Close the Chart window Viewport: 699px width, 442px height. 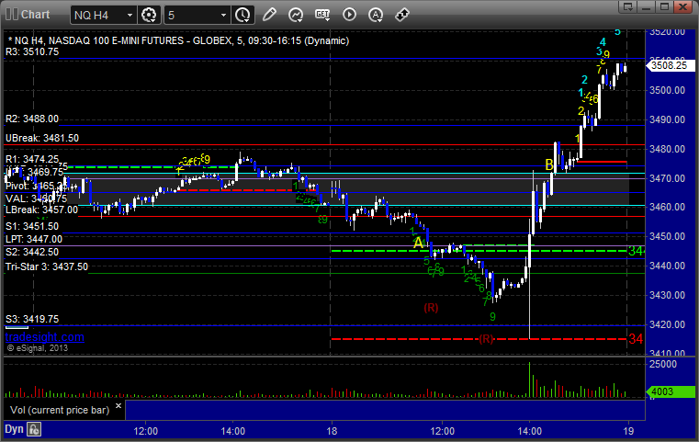coord(683,6)
